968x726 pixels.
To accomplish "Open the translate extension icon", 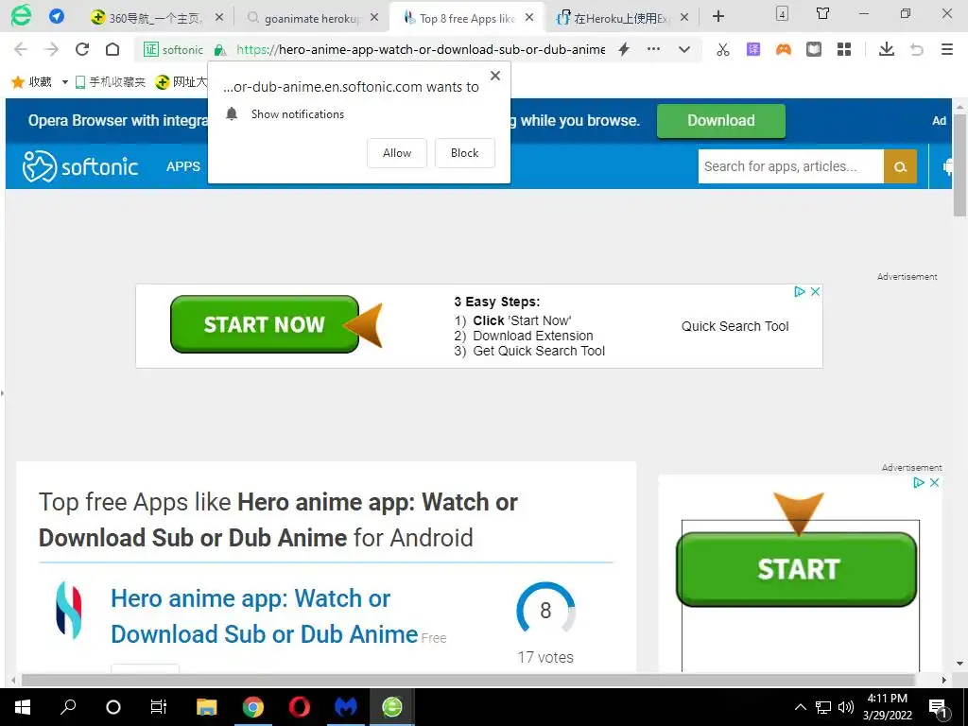I will point(753,49).
